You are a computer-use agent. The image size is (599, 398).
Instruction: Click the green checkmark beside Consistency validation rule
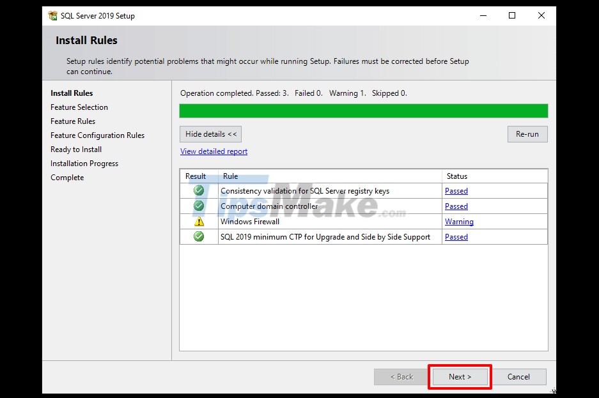click(198, 190)
